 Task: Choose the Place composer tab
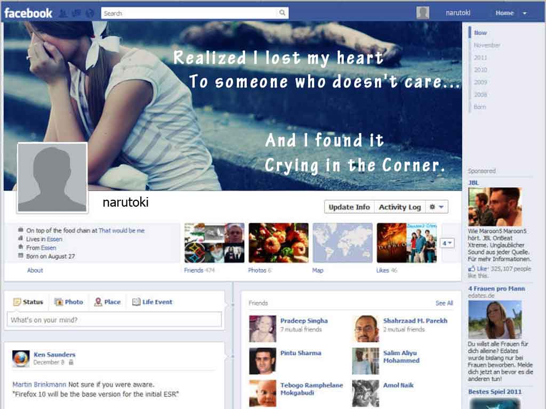click(x=107, y=302)
